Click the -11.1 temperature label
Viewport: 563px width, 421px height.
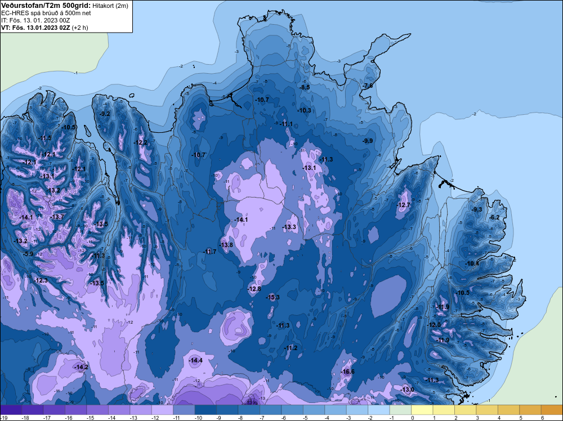pyautogui.click(x=286, y=124)
